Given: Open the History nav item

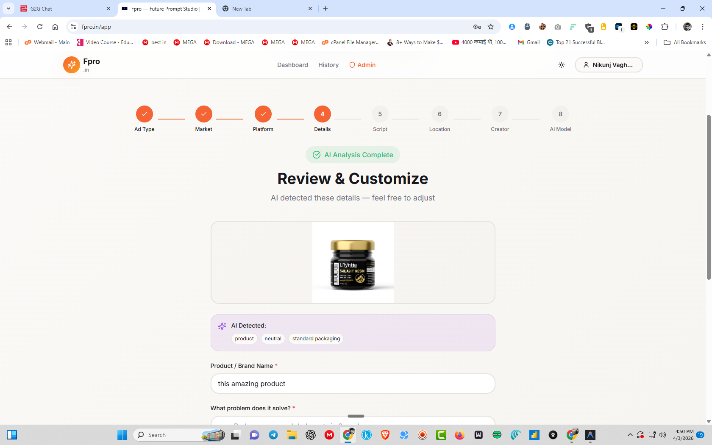Looking at the screenshot, I should point(328,65).
